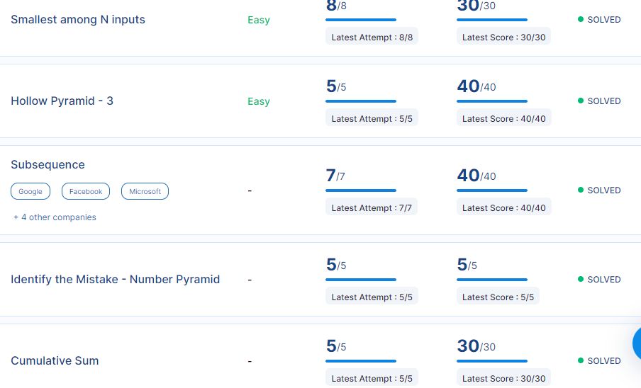Click green solved dot for Hollow Pyramid - 3
This screenshot has width=641, height=388.
tap(581, 101)
